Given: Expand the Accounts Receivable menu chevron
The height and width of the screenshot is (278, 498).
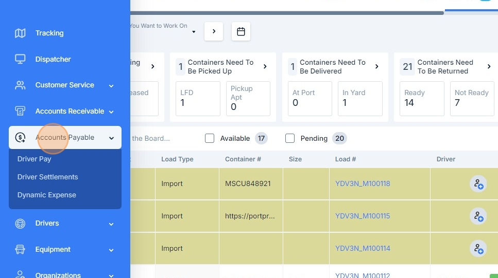Looking at the screenshot, I should click(111, 112).
